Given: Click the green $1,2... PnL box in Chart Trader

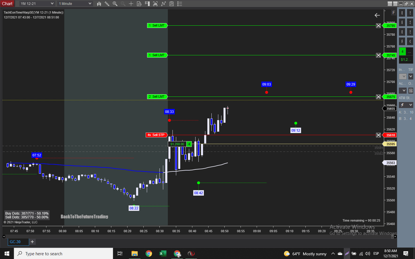Looking at the screenshot, I should pos(406,60).
